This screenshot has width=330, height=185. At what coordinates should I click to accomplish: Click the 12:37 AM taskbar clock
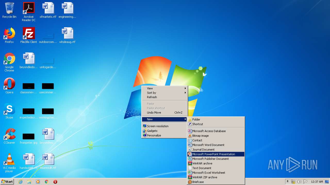[x=317, y=182]
